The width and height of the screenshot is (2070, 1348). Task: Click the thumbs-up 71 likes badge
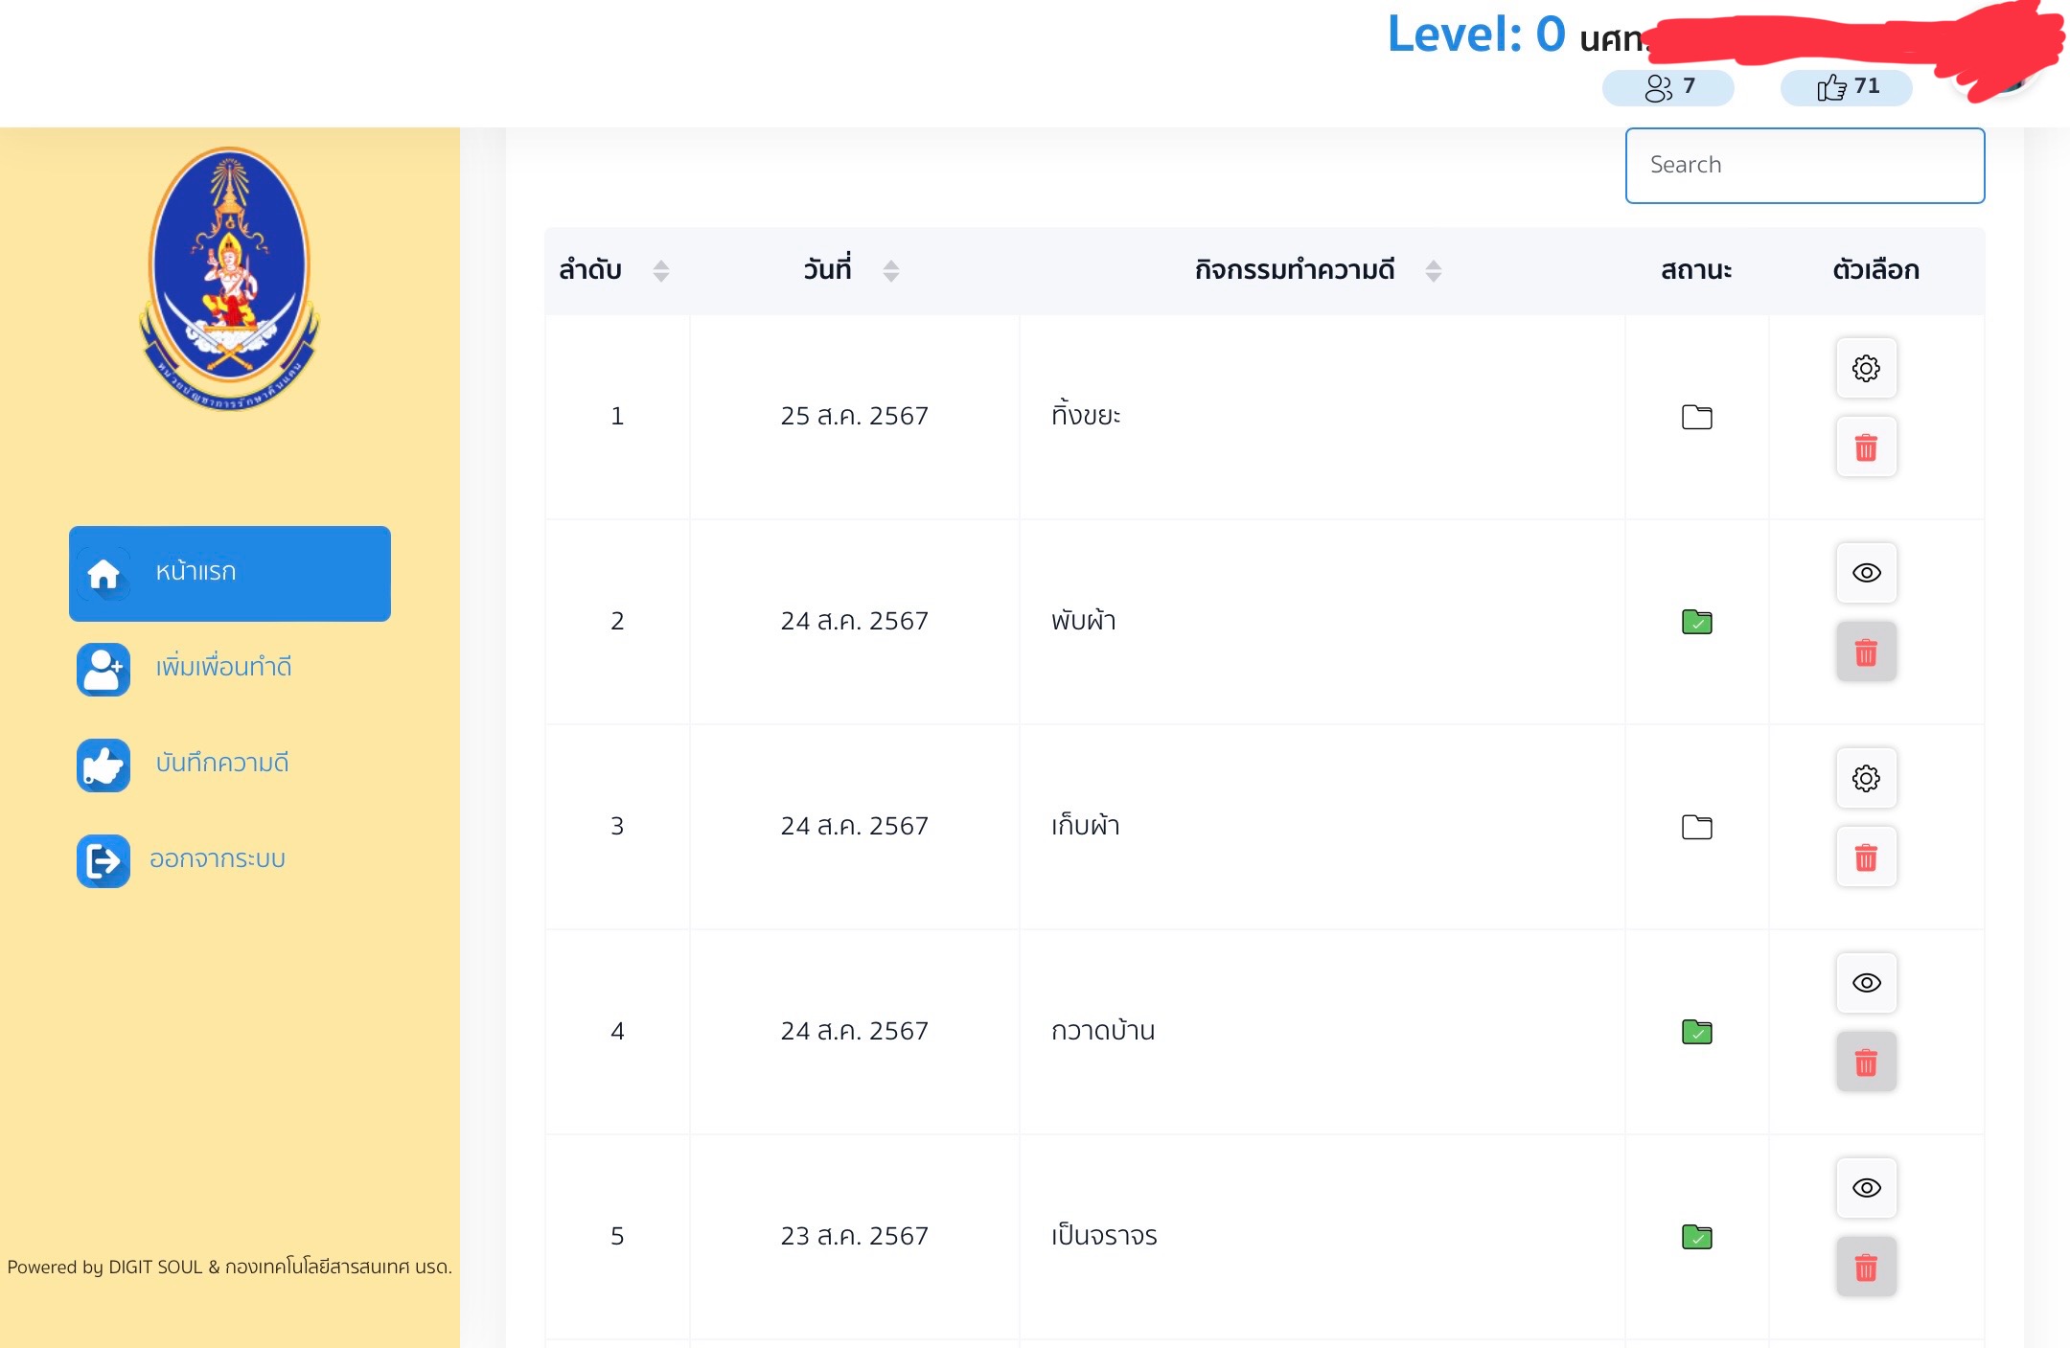pos(1846,87)
